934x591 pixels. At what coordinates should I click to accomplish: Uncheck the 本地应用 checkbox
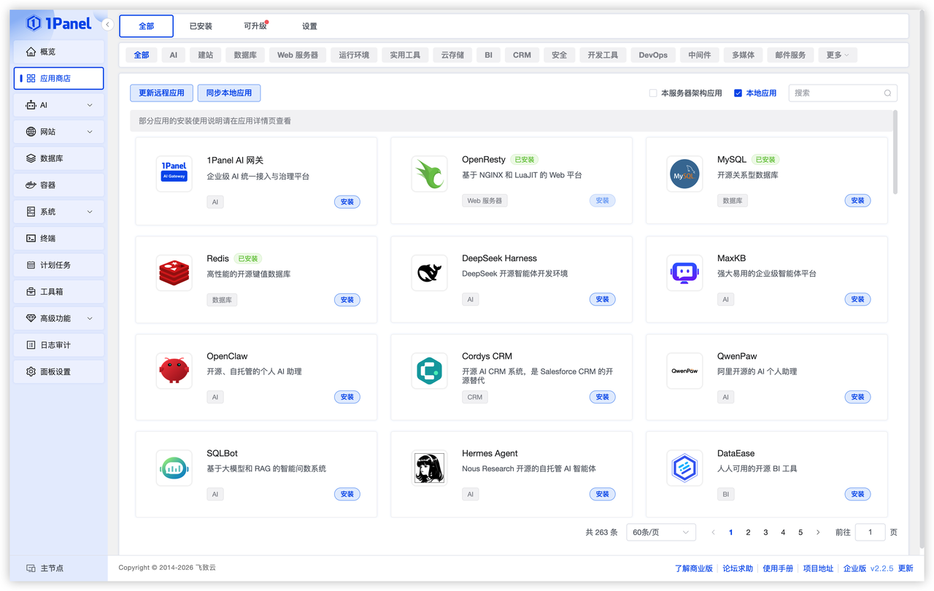738,93
